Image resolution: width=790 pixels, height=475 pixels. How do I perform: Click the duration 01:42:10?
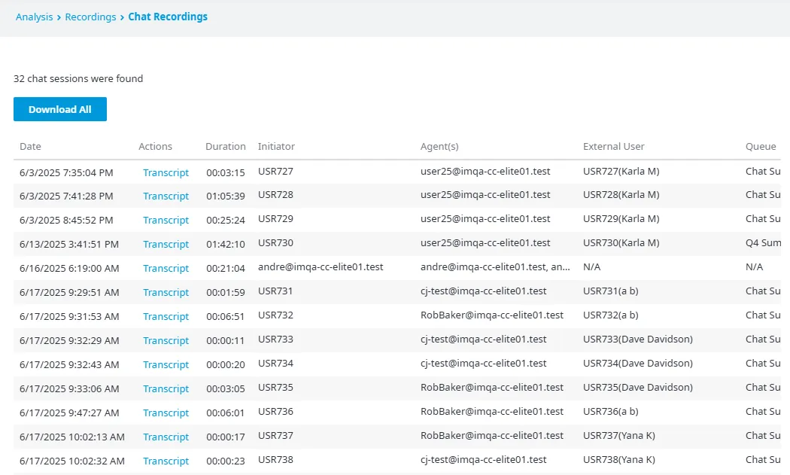point(226,244)
